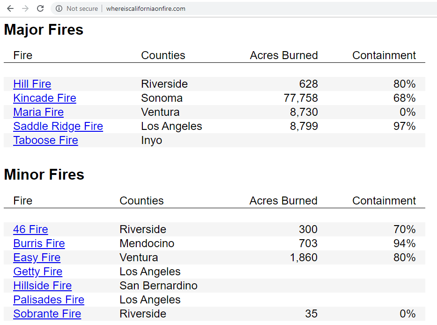
Task: Click Containment header in Minor Fires
Action: click(384, 201)
